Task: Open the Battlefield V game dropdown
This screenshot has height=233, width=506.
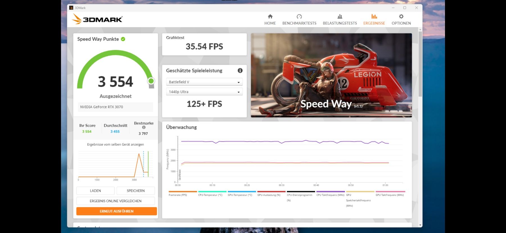Action: 204,82
